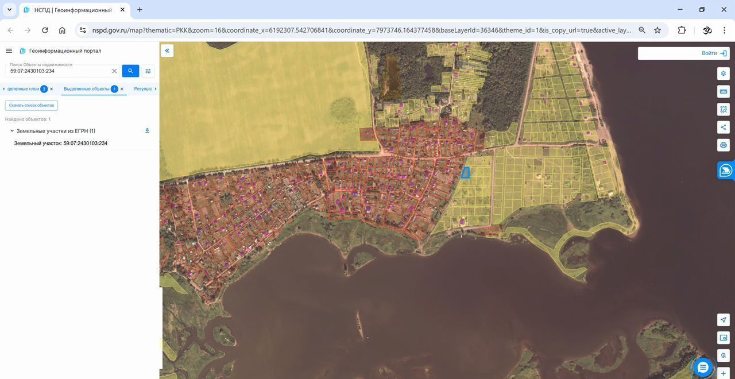Screen dimensions: 735x379
Task: Open the 'Земельный участок: 59:07:2430103:234' result
Action: (61, 144)
